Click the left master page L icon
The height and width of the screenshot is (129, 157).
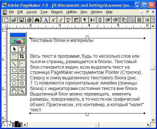pyautogui.click(x=4, y=124)
